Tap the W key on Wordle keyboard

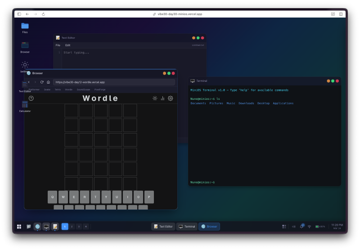click(x=63, y=197)
